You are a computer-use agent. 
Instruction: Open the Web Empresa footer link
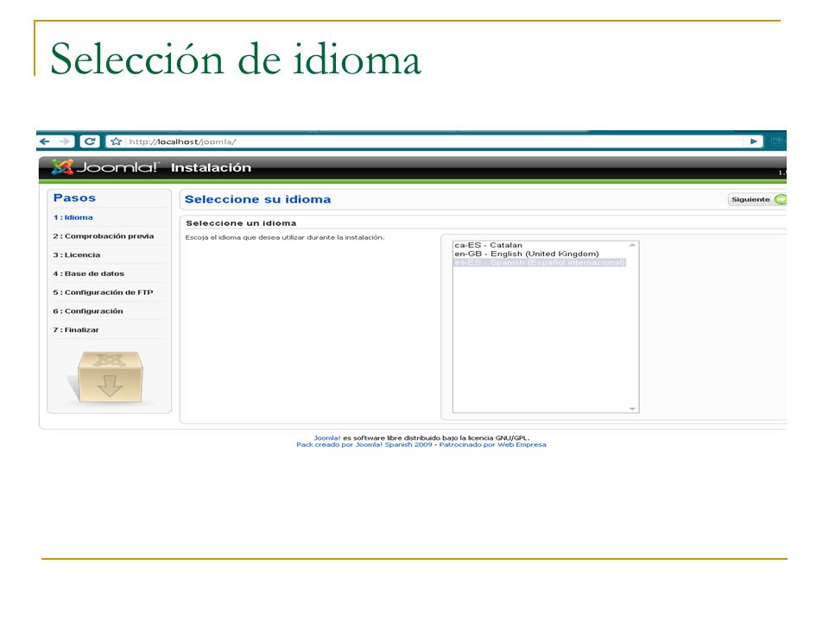[522, 445]
